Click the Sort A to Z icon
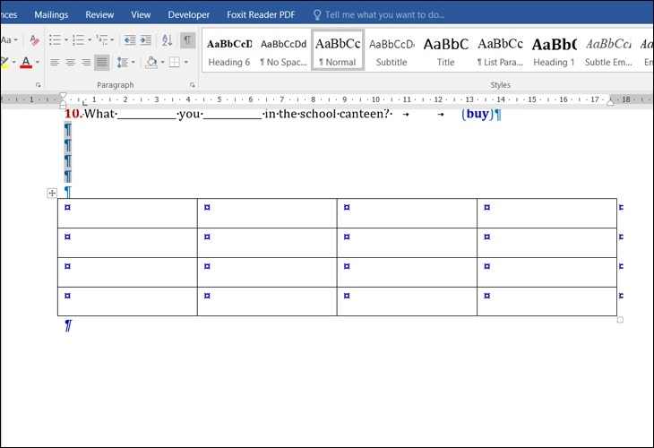654x448 pixels. coord(168,40)
